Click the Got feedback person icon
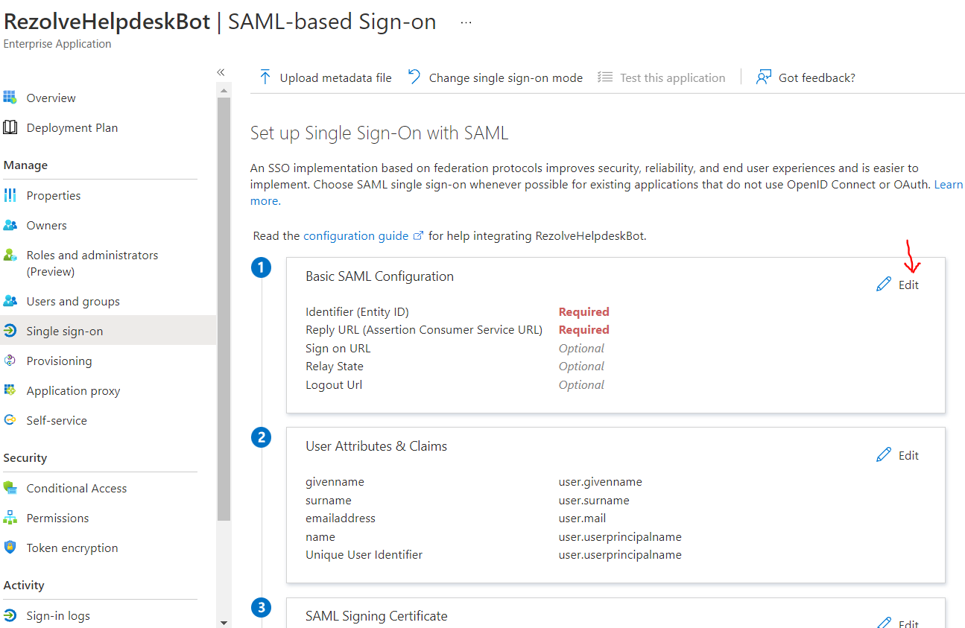This screenshot has width=965, height=628. click(763, 77)
